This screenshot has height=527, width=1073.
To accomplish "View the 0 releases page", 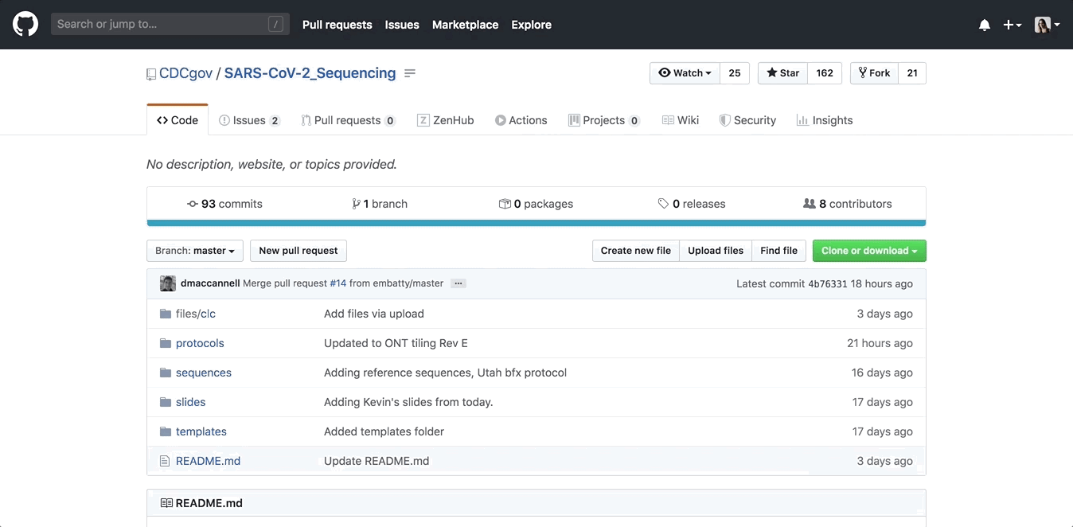I will 692,204.
